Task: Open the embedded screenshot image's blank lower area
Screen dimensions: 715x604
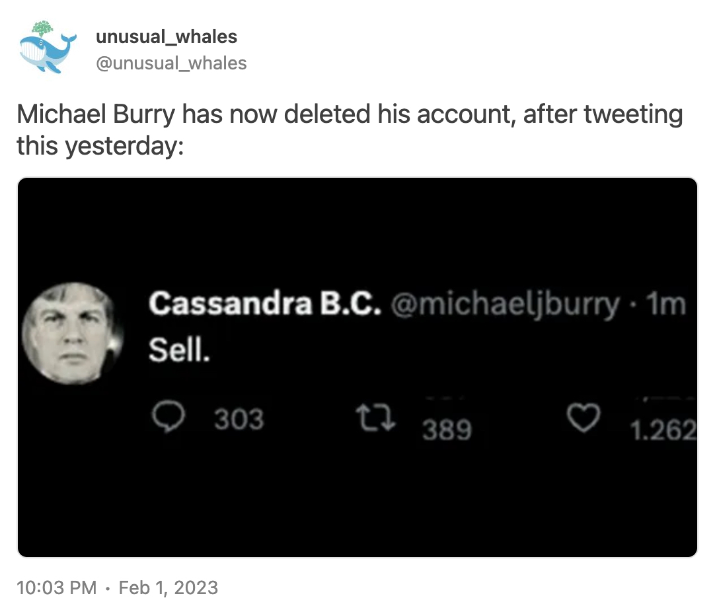Action: [357, 502]
